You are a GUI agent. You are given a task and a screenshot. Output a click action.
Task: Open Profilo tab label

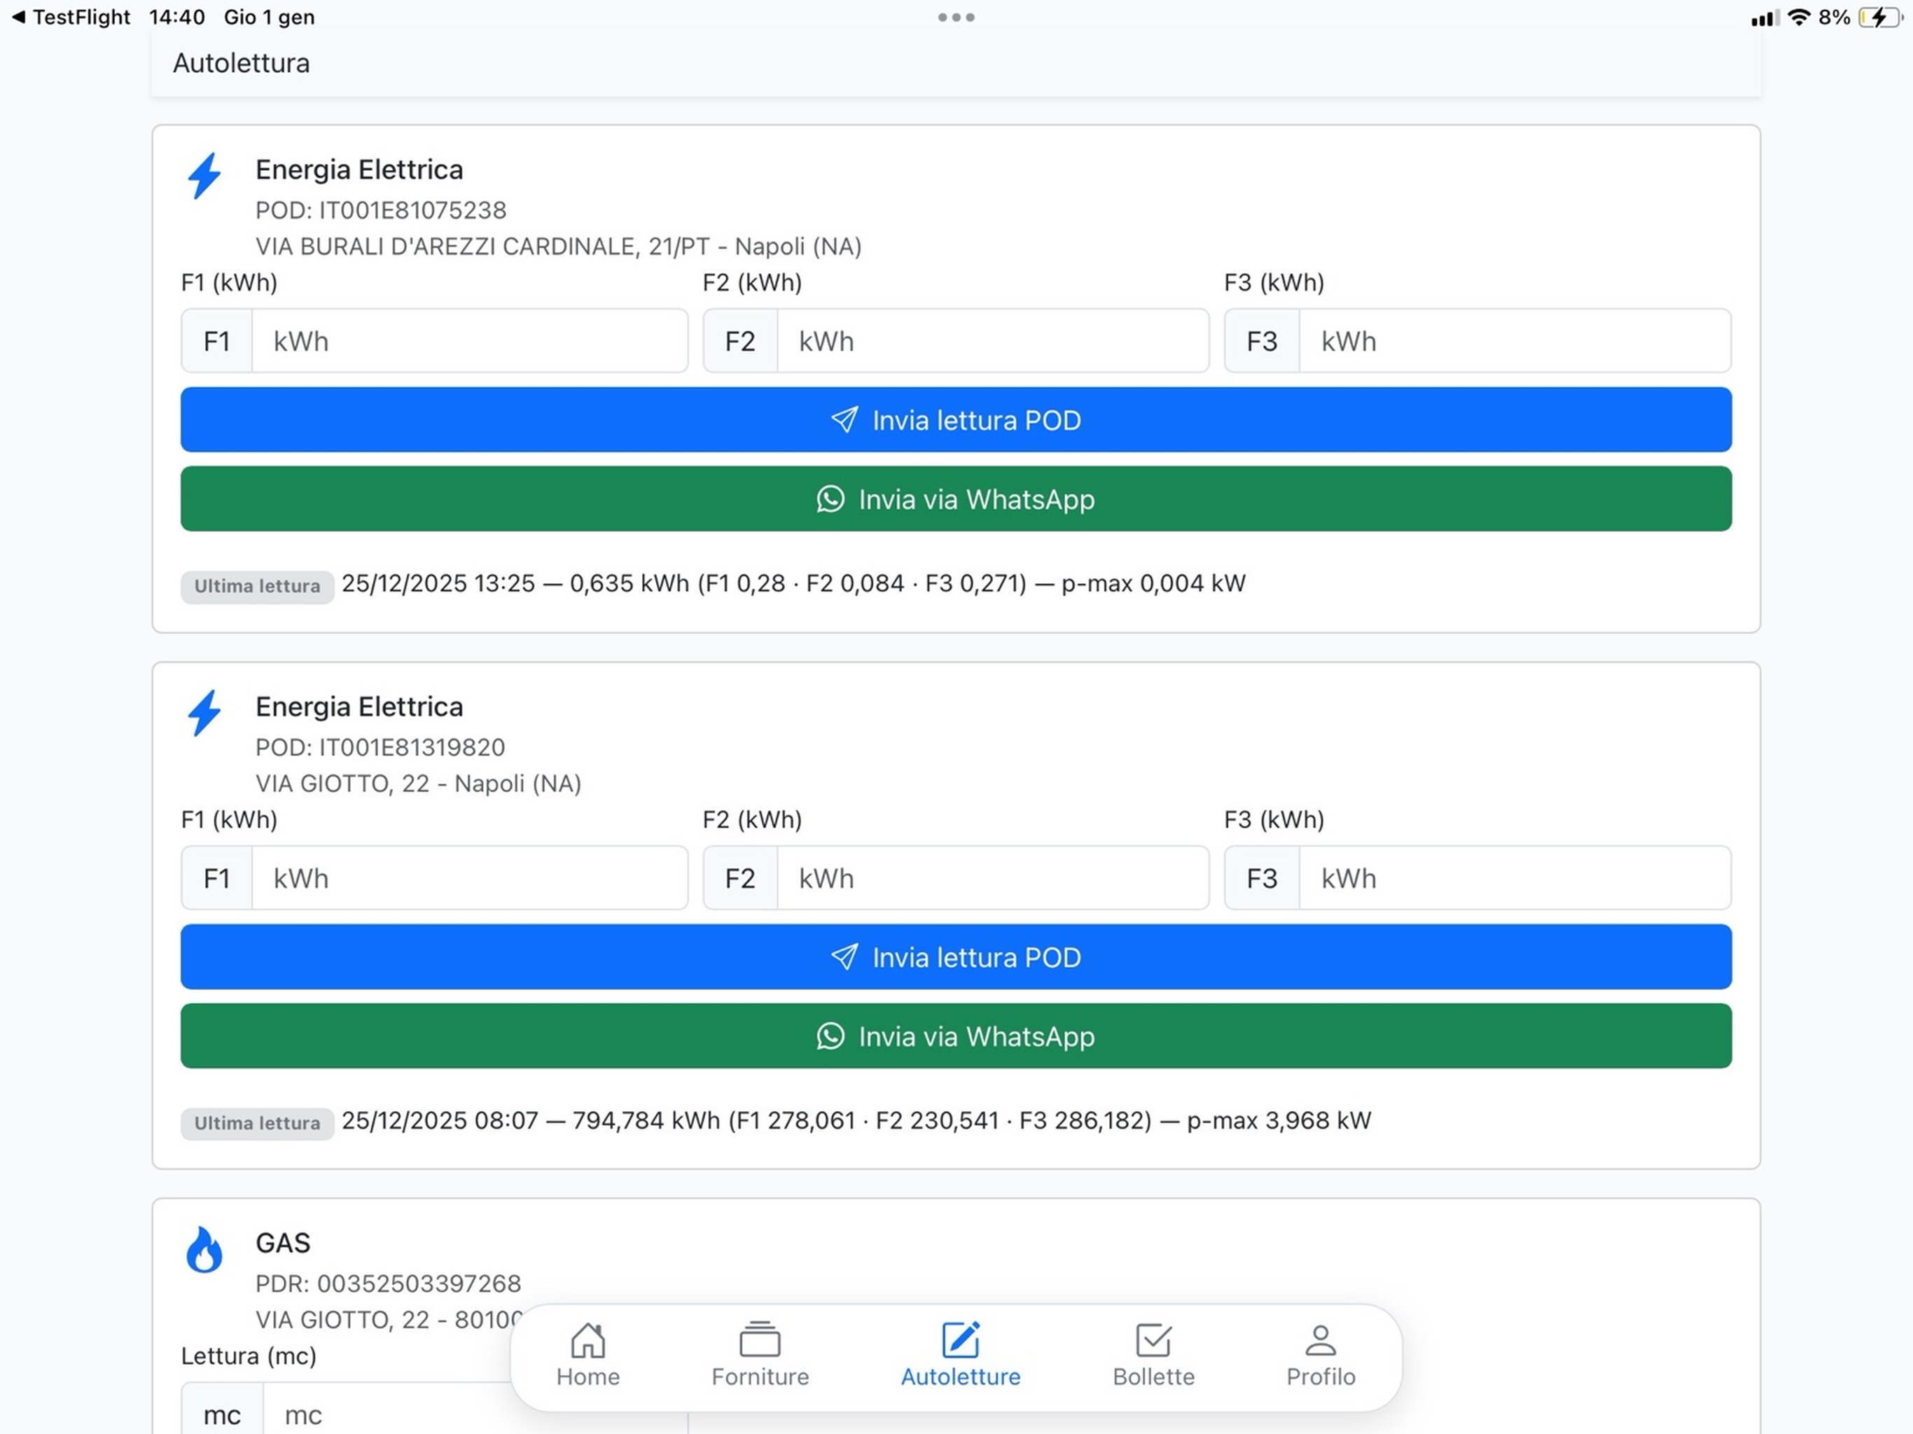1321,1377
